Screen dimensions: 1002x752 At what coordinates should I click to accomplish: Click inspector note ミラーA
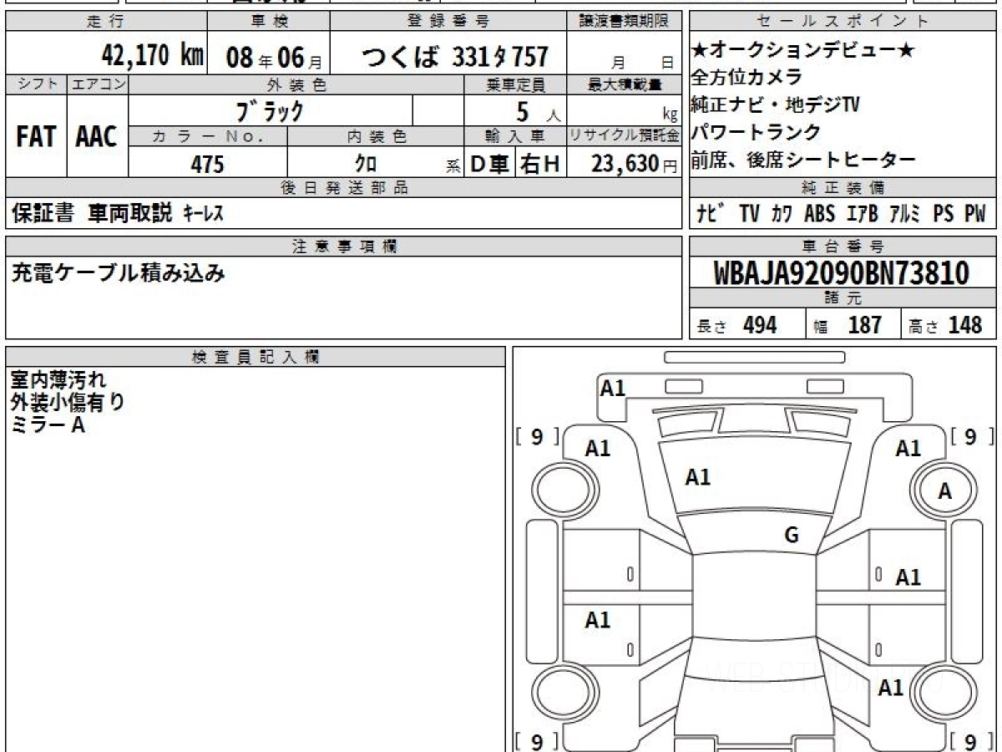(x=48, y=424)
